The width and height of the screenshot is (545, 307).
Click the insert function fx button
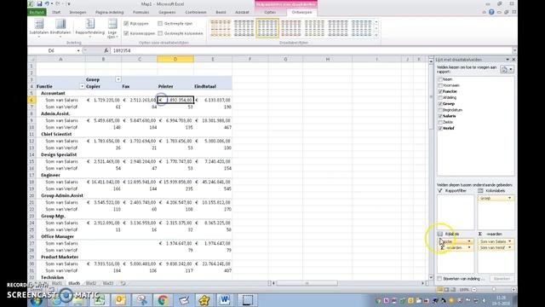click(x=106, y=50)
